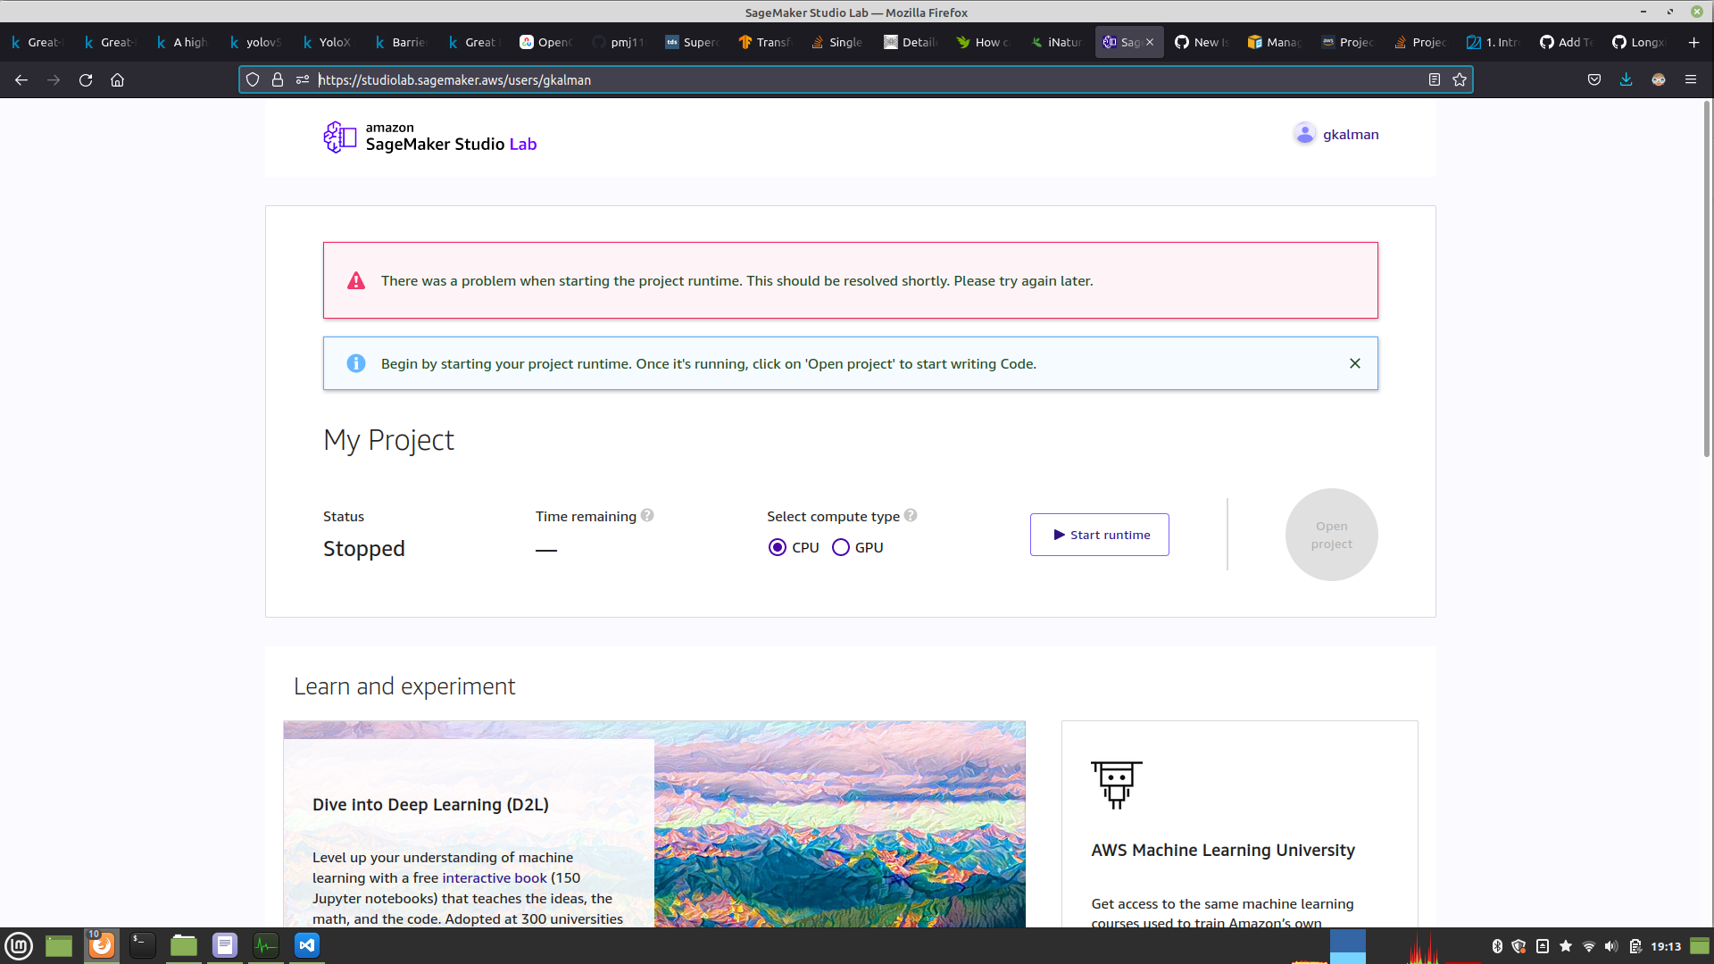Image resolution: width=1714 pixels, height=964 pixels.
Task: Click the Start runtime button
Action: click(x=1099, y=535)
